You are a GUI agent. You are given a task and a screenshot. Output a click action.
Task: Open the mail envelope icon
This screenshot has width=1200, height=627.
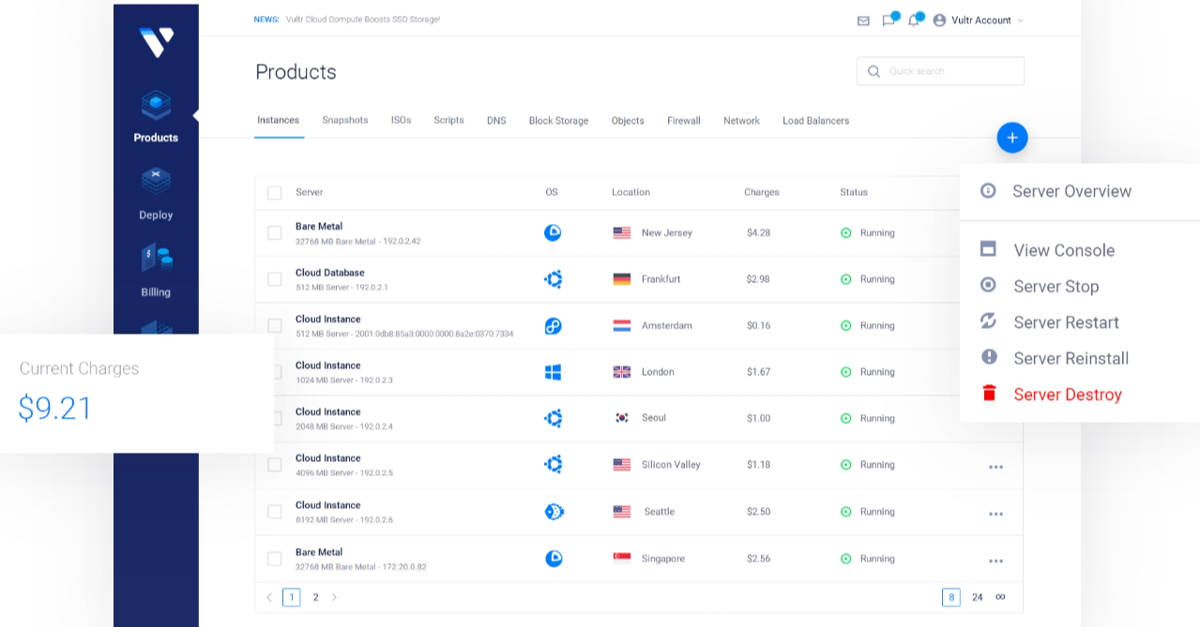(x=863, y=21)
